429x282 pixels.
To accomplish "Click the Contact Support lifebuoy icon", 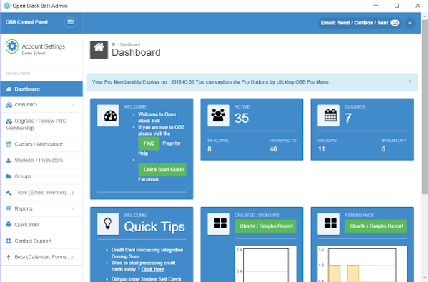I will tap(9, 241).
